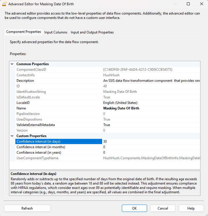
Task: Set the confidence interval in years field
Action: (x=151, y=153)
